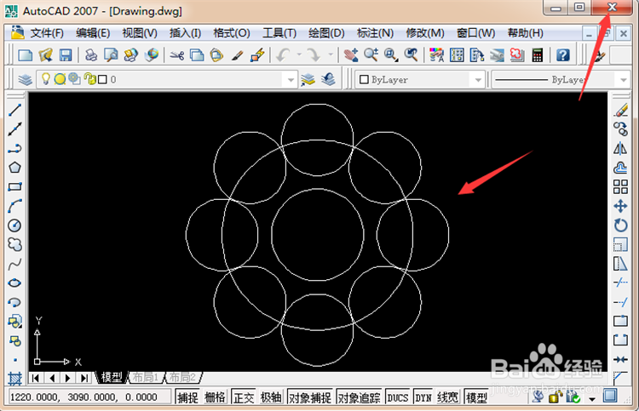This screenshot has height=411, width=639.
Task: Select the Trim tool
Action: (620, 283)
